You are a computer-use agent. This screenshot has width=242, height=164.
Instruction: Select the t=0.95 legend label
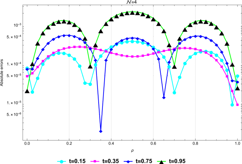pos(177,161)
